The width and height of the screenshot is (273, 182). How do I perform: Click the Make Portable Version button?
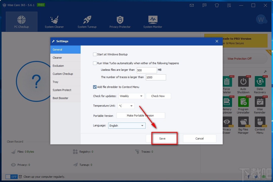coord(141,116)
